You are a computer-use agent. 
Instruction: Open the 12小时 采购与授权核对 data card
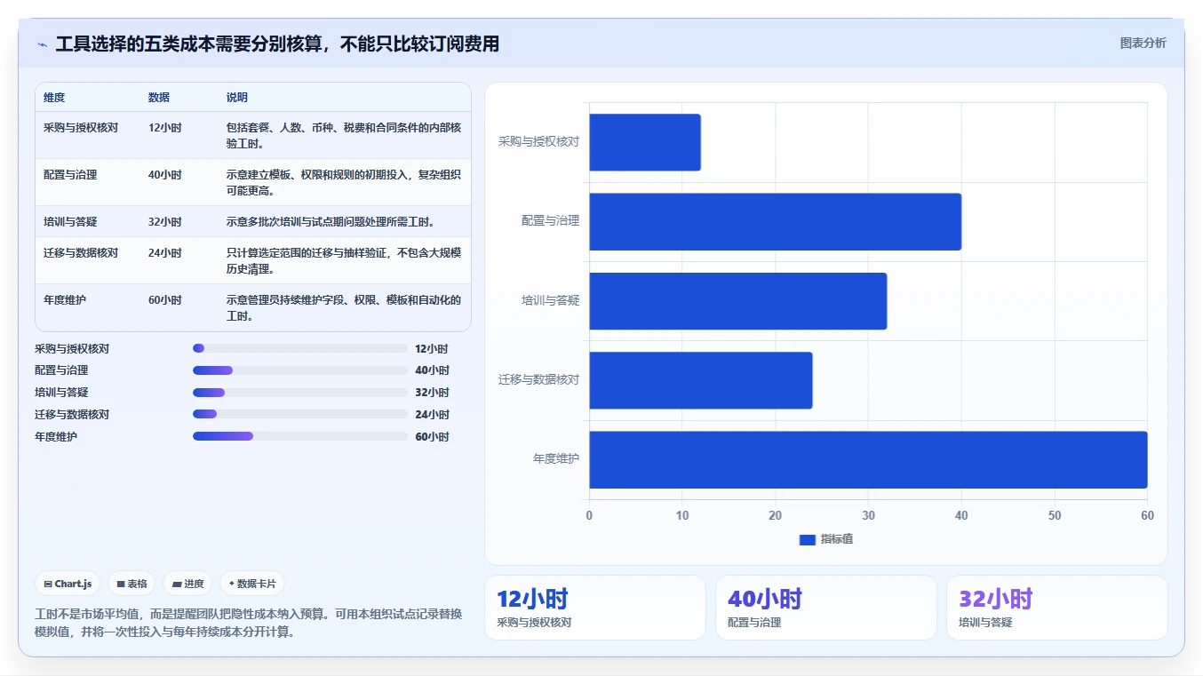pyautogui.click(x=595, y=608)
